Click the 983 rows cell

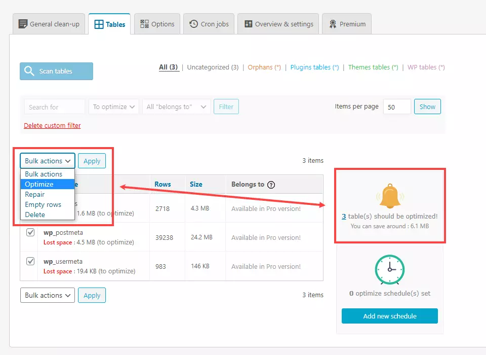coord(160,266)
